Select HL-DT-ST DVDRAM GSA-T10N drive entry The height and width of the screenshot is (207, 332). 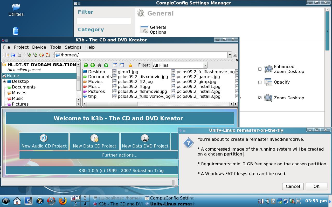41,65
